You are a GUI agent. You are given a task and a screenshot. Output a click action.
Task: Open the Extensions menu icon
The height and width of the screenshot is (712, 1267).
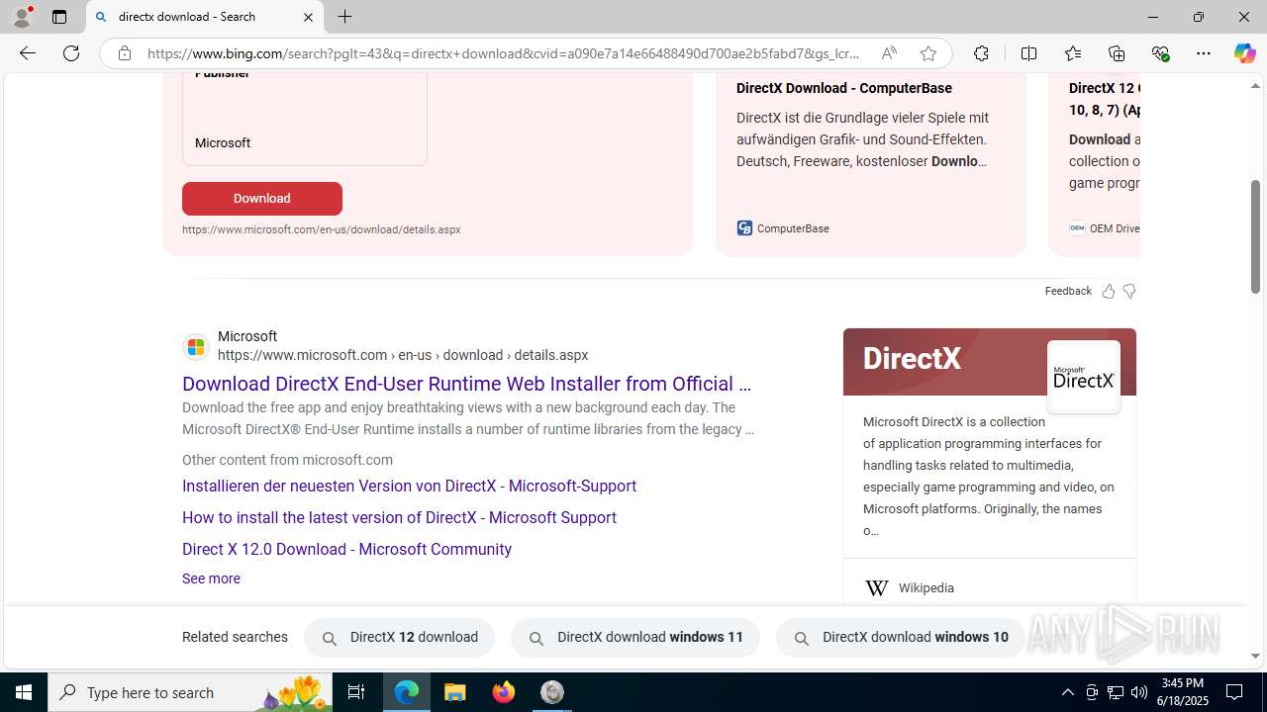[981, 53]
